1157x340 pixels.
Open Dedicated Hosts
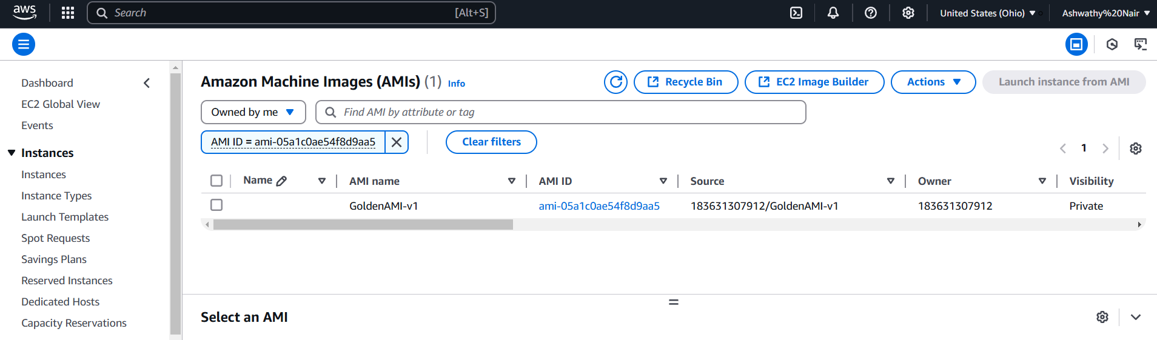click(x=60, y=302)
